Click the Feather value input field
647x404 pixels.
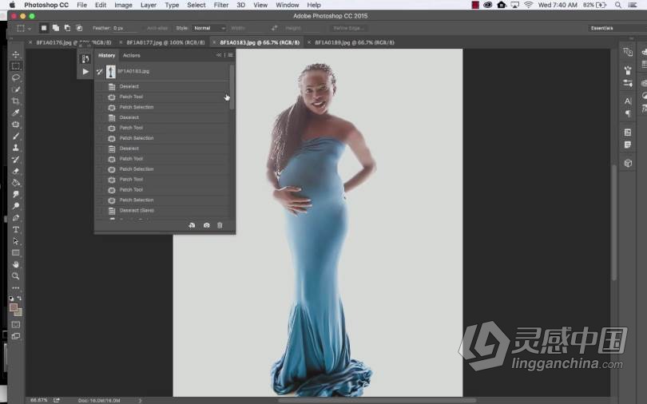pyautogui.click(x=125, y=28)
